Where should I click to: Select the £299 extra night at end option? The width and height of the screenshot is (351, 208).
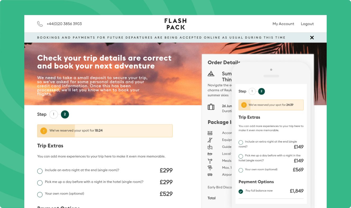40,171
